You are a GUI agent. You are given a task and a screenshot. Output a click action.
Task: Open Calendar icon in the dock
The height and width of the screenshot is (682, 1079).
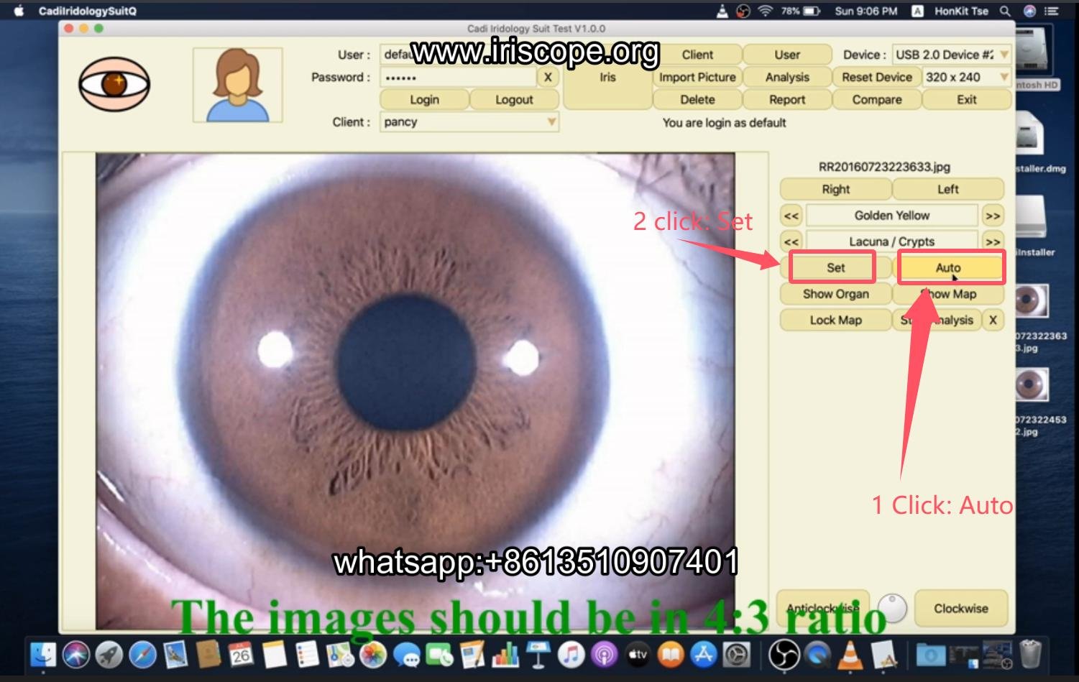click(x=241, y=655)
